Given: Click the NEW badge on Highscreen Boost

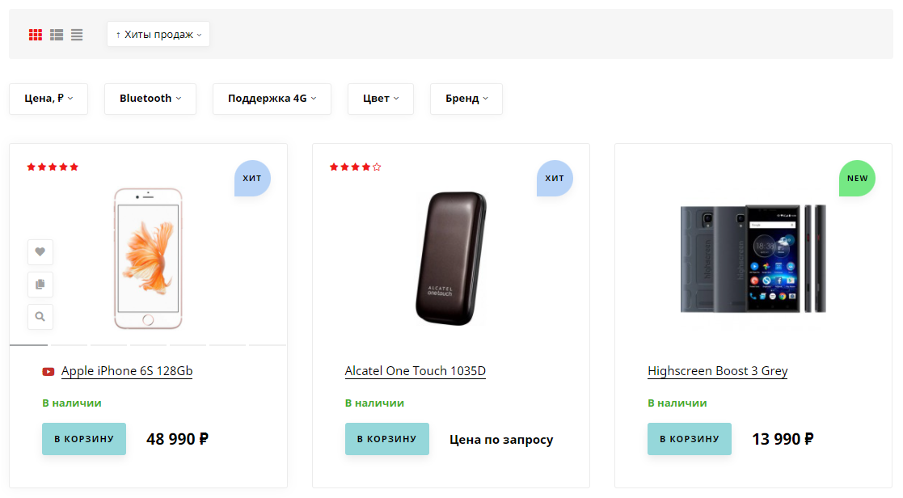Looking at the screenshot, I should [x=857, y=179].
